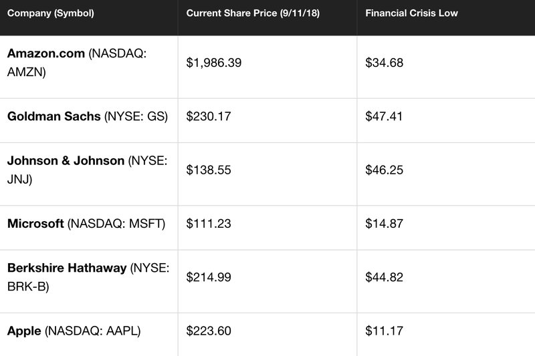Screen dimensions: 535x356
Task: Click Johnson & Johnson's $138.55 price
Action: [209, 170]
